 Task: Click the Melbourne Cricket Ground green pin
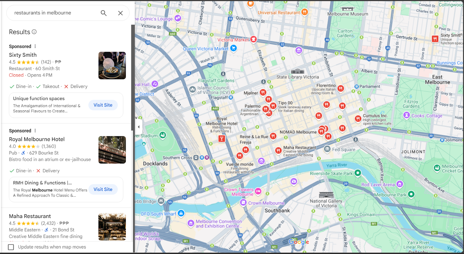pos(437,168)
